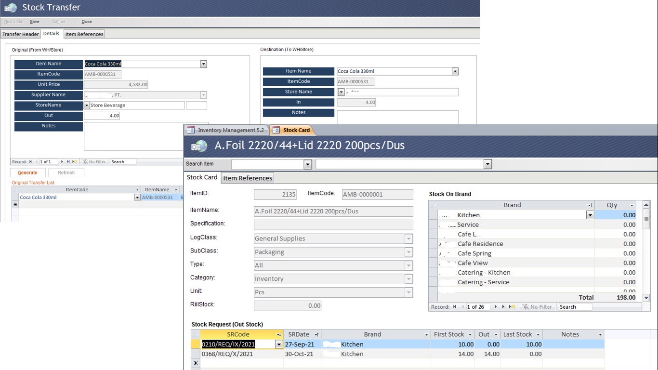Click the Out quantity input field
Screen dimensions: 658x370
click(x=102, y=116)
